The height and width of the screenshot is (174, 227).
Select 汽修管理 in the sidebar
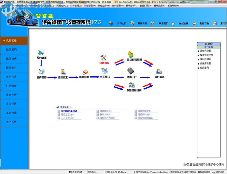(x=14, y=41)
